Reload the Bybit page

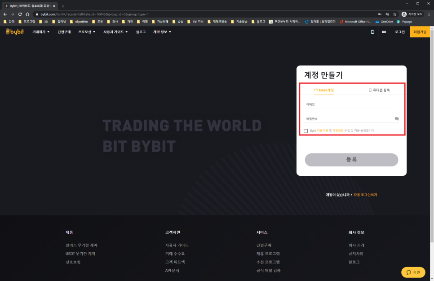20,14
